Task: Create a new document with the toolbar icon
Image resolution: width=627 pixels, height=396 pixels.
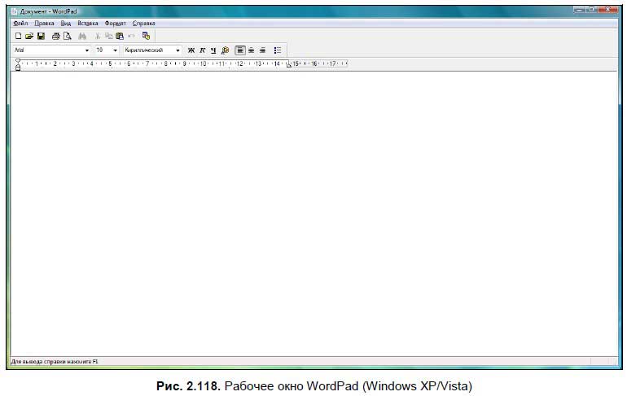Action: click(x=18, y=37)
